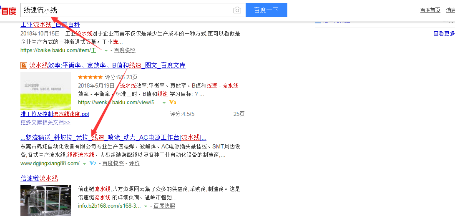455x216 pixels.
Task: Open 流水线效率 百度文库 result title
Action: 107,65
